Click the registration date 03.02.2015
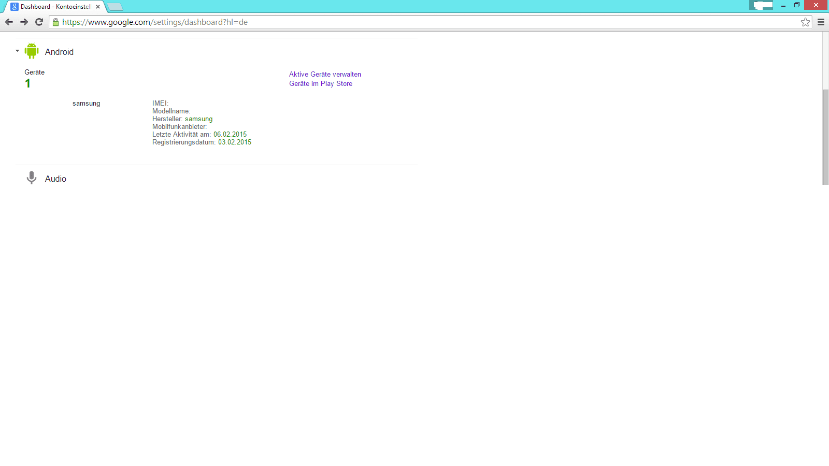Screen dimensions: 829x466 (x=235, y=142)
